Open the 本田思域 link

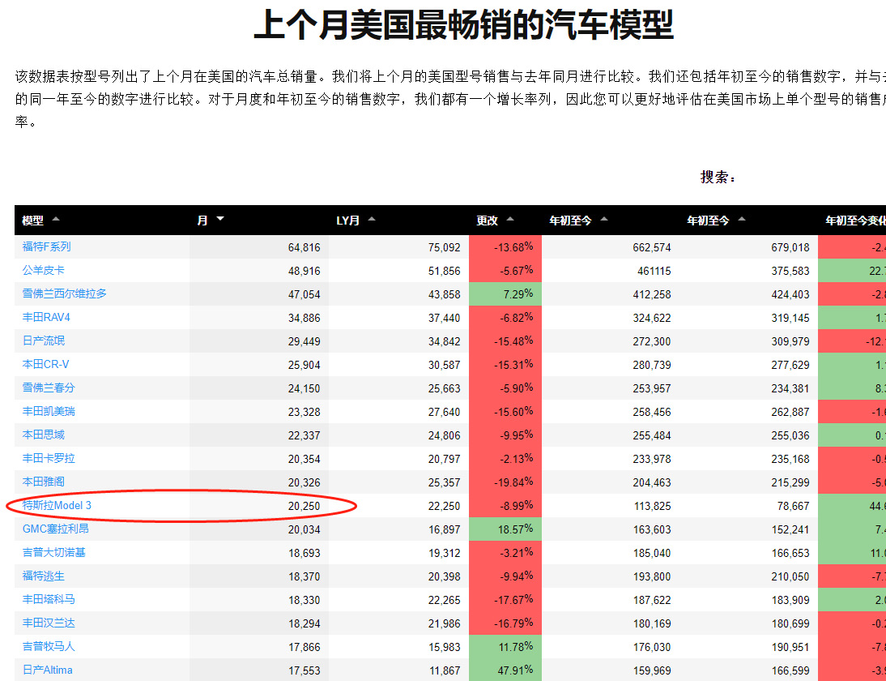[x=44, y=435]
